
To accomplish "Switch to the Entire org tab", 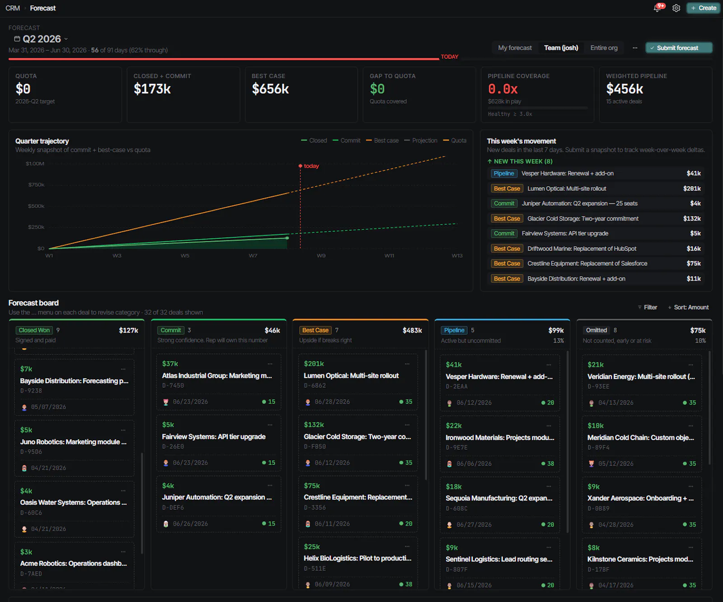I will pyautogui.click(x=604, y=48).
